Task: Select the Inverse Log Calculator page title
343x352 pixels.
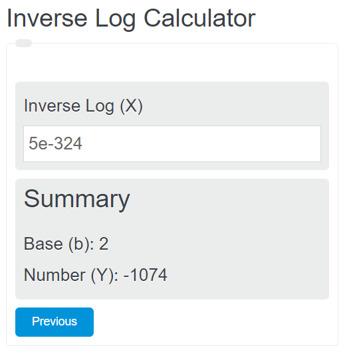Action: pos(131,19)
